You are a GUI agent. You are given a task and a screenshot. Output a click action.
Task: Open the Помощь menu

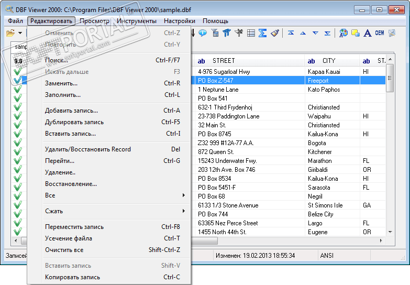[215, 21]
